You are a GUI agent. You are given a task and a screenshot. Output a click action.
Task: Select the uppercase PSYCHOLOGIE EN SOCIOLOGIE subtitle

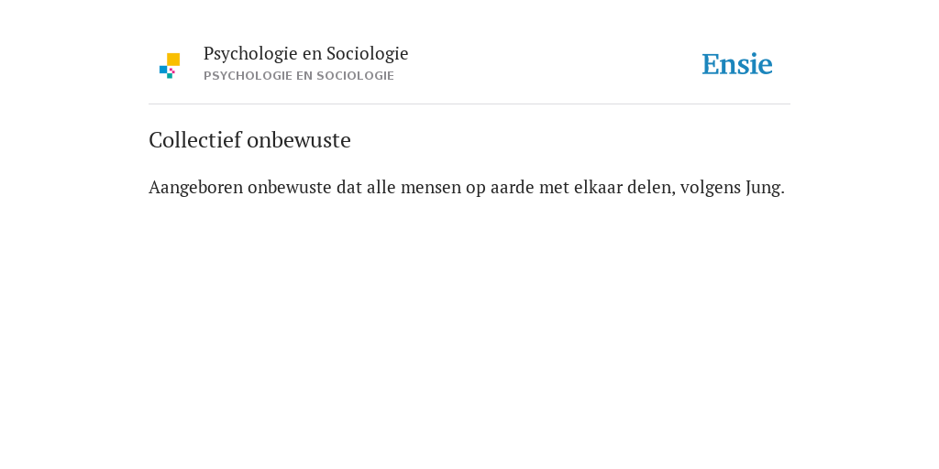(298, 76)
